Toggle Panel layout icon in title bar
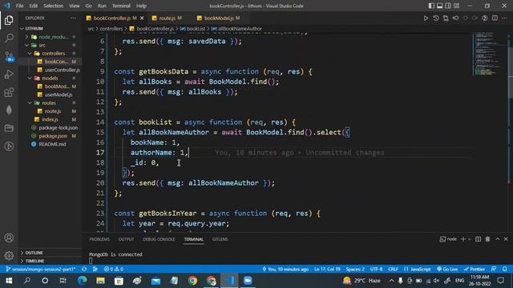Viewport: 513px width, 288px height. point(440,6)
